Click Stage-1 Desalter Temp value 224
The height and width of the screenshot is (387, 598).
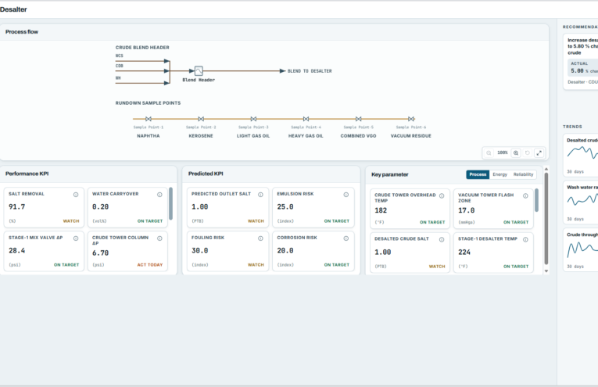[464, 252]
